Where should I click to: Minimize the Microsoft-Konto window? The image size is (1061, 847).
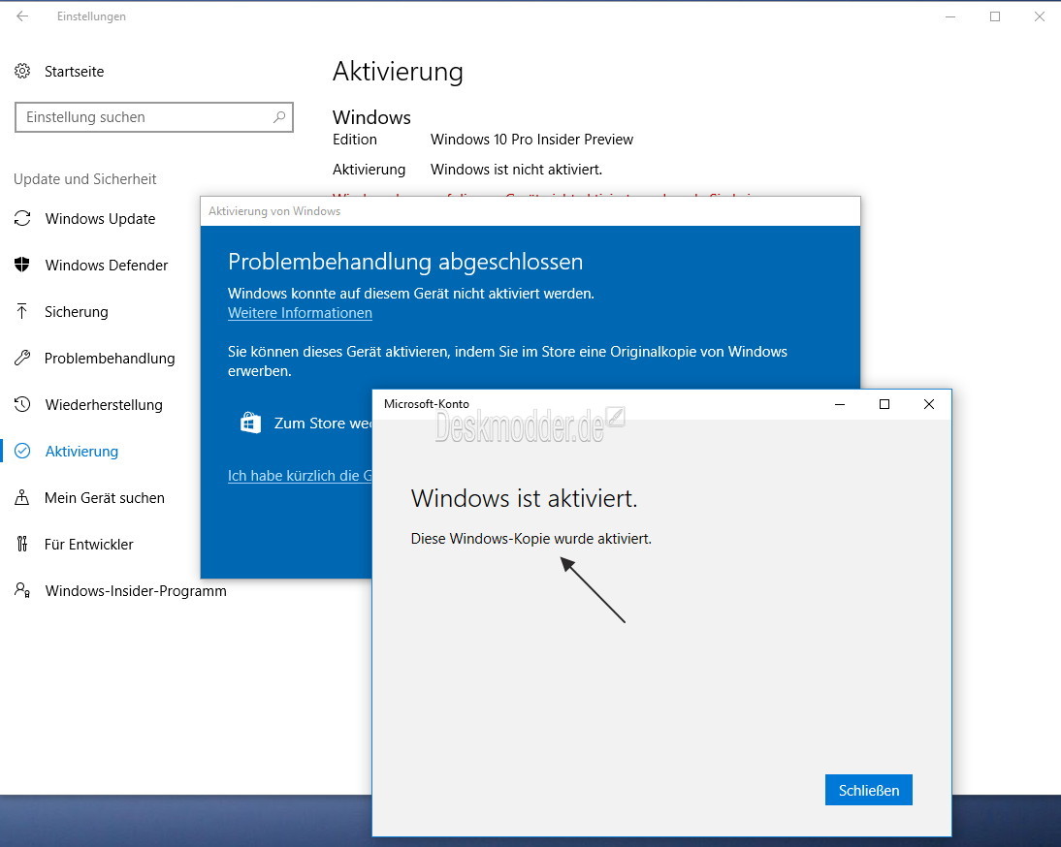point(840,404)
